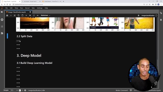Viewport: 163px width, 92px height.
Task: Open the Edit menu
Action: (x=11, y=8)
